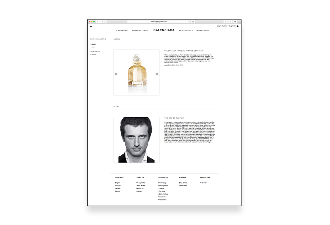Image resolution: width=330 pixels, height=225 pixels.
Task: Click the Register link
Action: point(224,26)
